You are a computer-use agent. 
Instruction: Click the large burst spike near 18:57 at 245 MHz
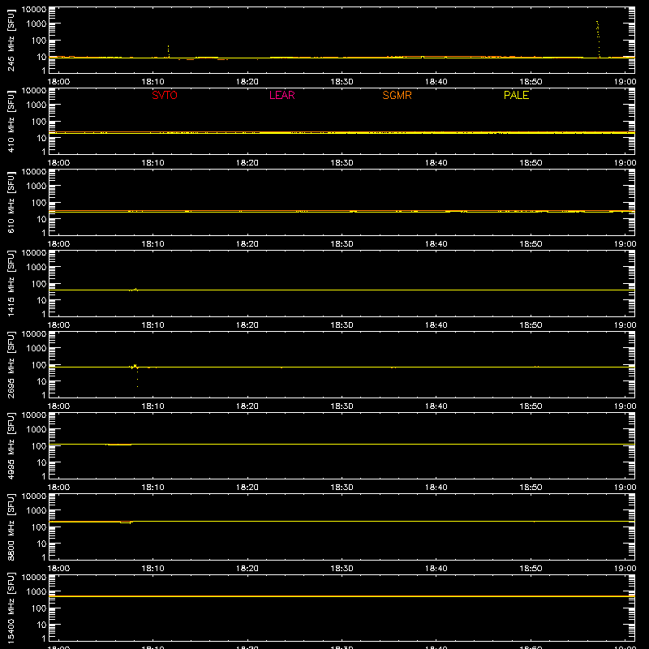coord(598,39)
